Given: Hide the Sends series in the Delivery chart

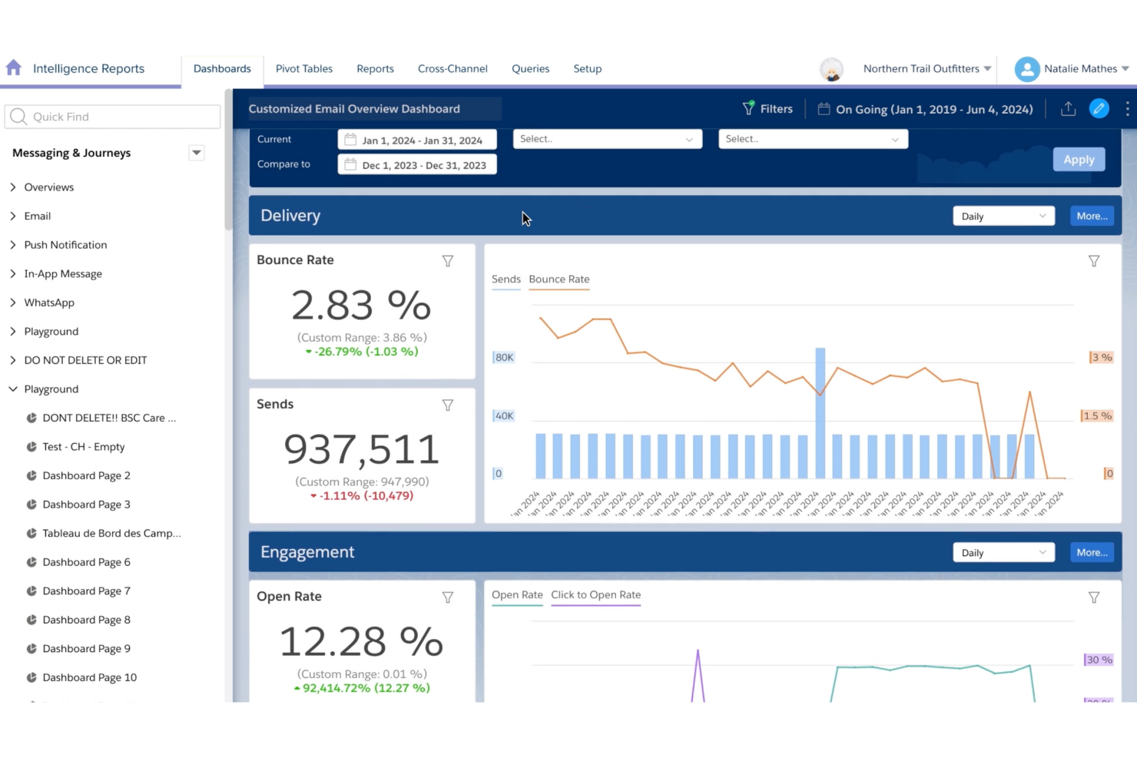Looking at the screenshot, I should [x=506, y=279].
